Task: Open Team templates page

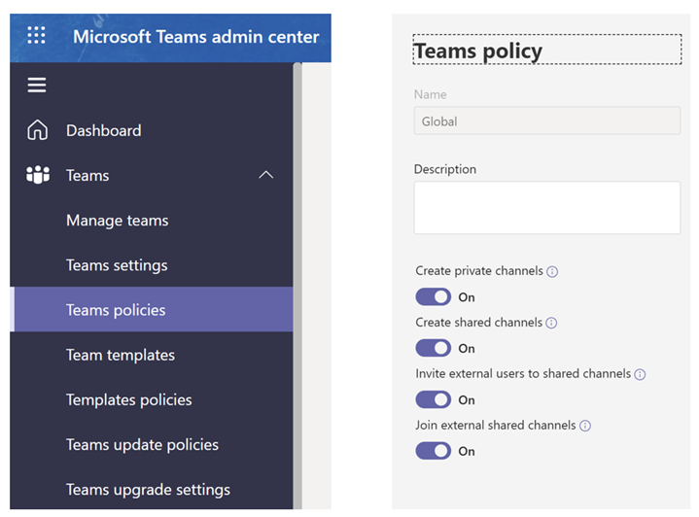Action: [x=152, y=355]
